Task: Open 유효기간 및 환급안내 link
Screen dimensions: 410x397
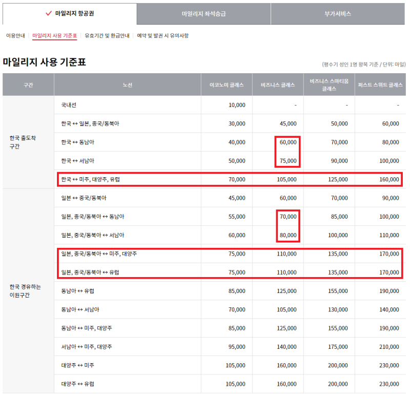Action: click(x=107, y=35)
